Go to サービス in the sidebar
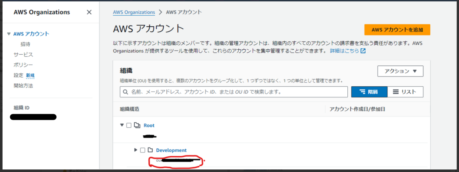 tap(23, 55)
